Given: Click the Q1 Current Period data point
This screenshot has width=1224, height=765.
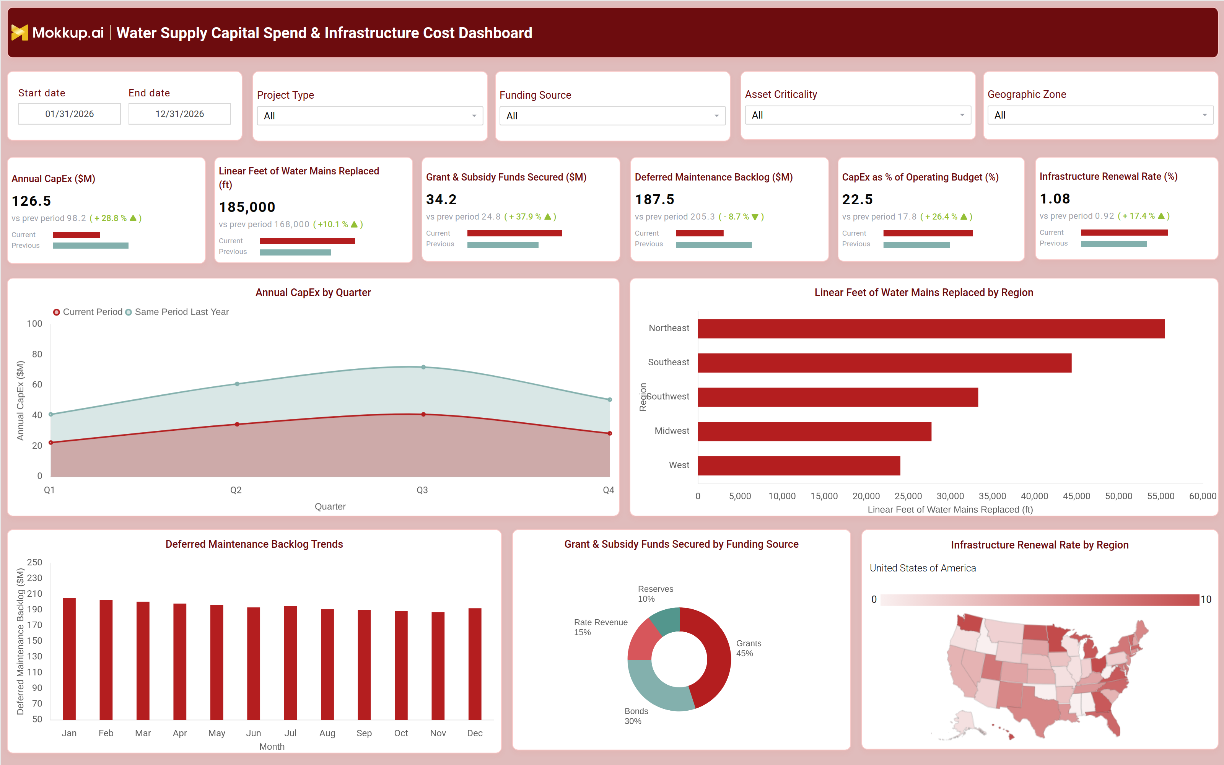Looking at the screenshot, I should [x=50, y=443].
